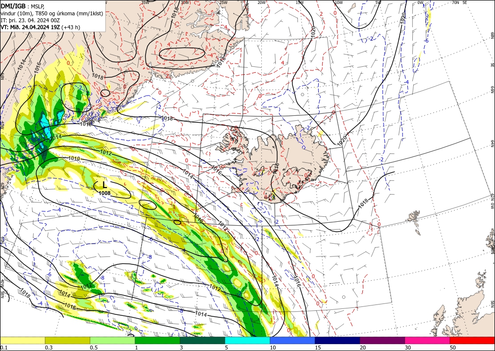
Task: Click the '70N' label at top right
Action: pos(455,2)
